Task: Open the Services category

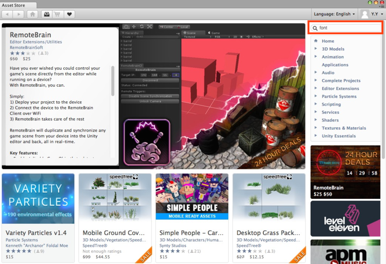Action: 331,112
